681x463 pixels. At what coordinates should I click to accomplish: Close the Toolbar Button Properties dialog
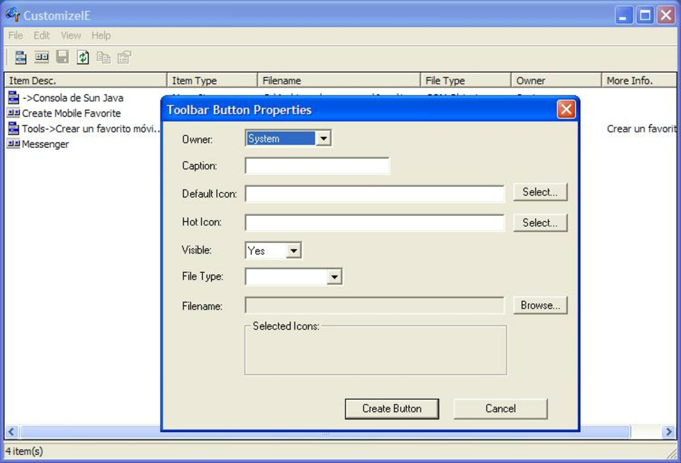pos(566,109)
